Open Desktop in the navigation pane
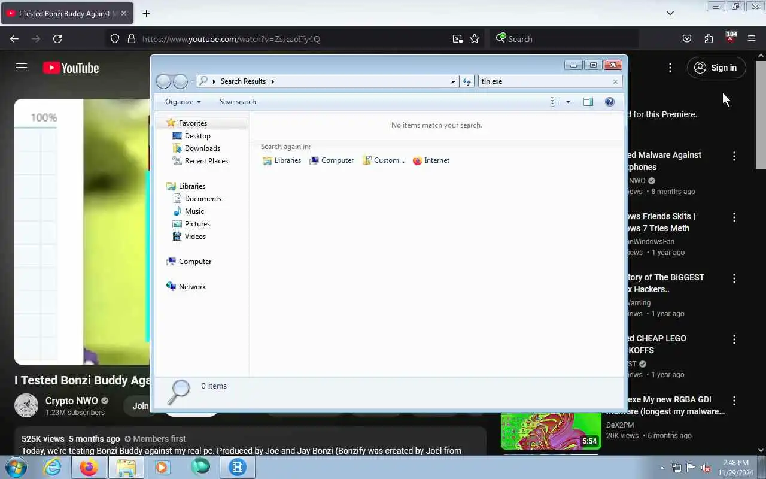 click(x=197, y=136)
